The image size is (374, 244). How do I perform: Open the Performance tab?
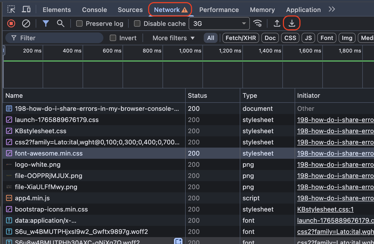click(219, 10)
